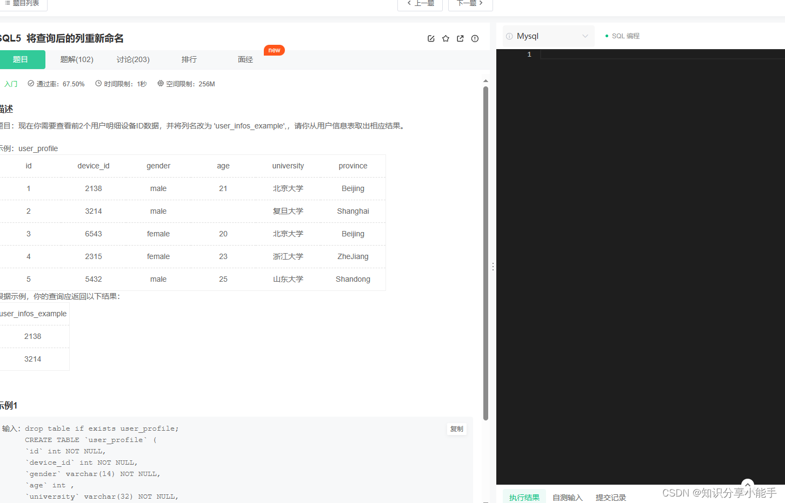This screenshot has height=503, width=785.
Task: Open the Mysql language dropdown
Action: point(549,36)
